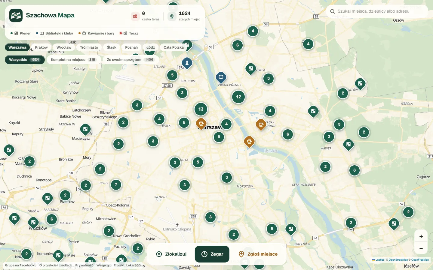Zoom in the map with plus

tap(421, 236)
